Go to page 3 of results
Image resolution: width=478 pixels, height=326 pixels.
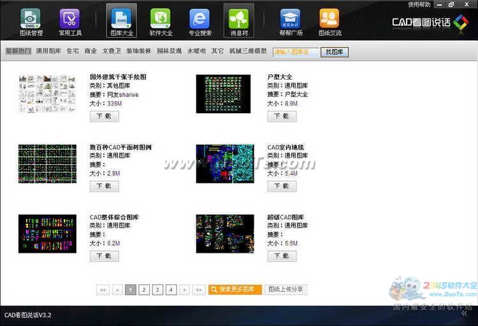point(157,290)
